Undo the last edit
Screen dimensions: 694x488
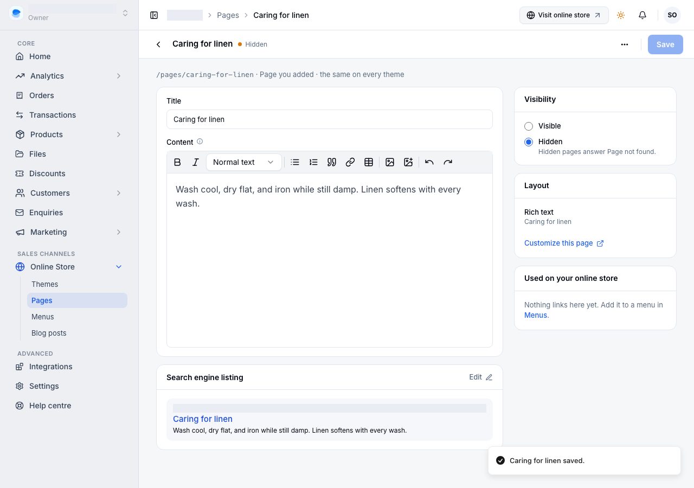(x=429, y=162)
